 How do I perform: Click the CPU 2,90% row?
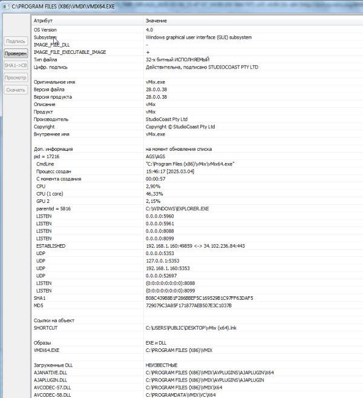click(197, 187)
